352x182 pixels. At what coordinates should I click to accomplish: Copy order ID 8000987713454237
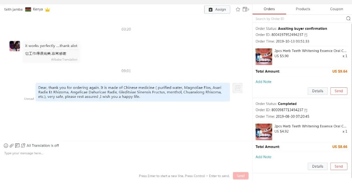pos(306,110)
